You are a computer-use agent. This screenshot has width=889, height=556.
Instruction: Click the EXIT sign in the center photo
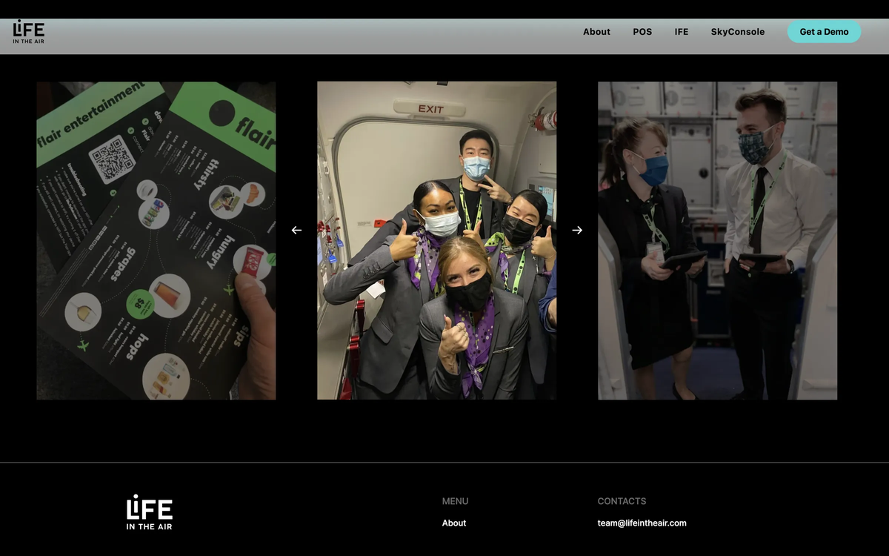[x=430, y=109]
